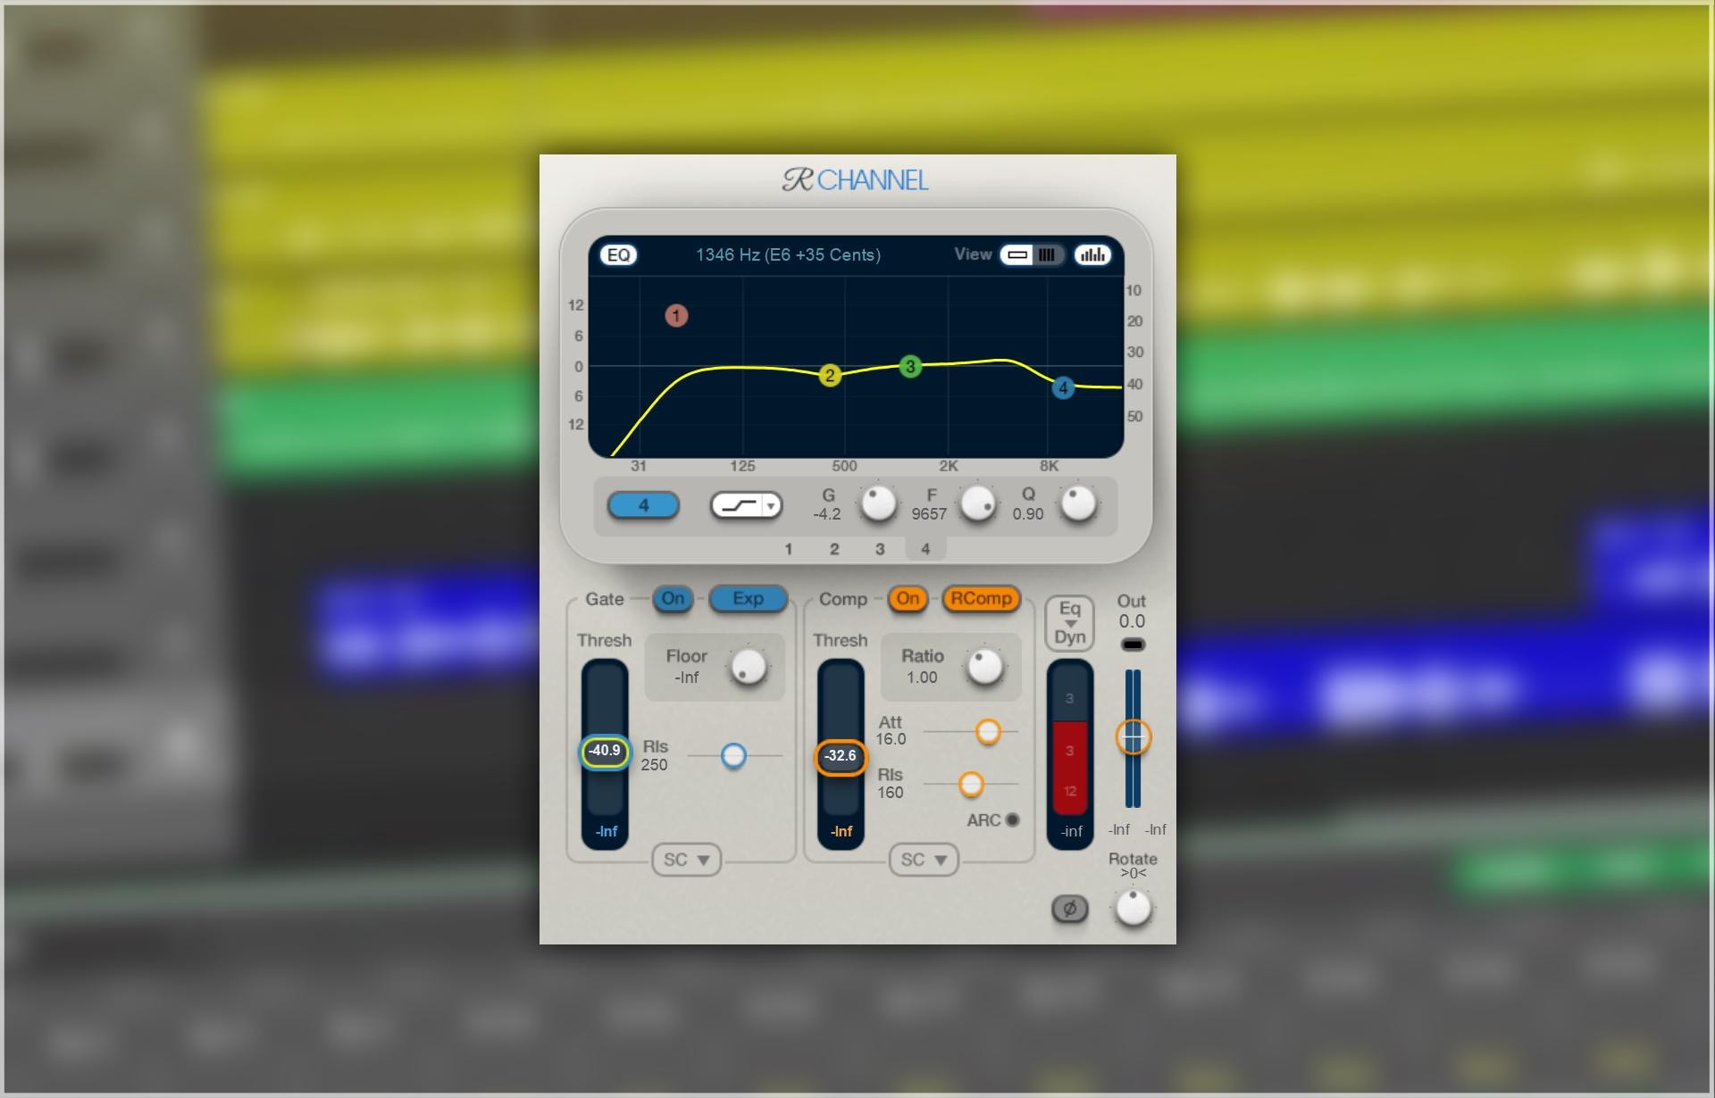This screenshot has width=1715, height=1098.
Task: Switch to band tab 4
Action: click(925, 549)
